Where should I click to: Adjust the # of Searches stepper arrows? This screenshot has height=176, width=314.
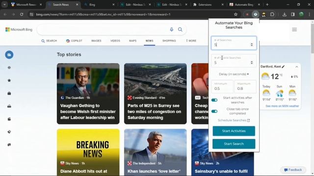[252, 44]
